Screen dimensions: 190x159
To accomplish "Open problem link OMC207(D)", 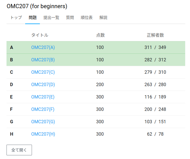I will [43, 85].
